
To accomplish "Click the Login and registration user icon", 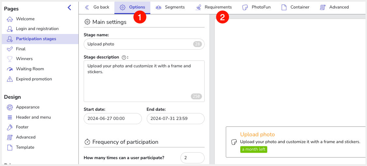I will pos(9,29).
